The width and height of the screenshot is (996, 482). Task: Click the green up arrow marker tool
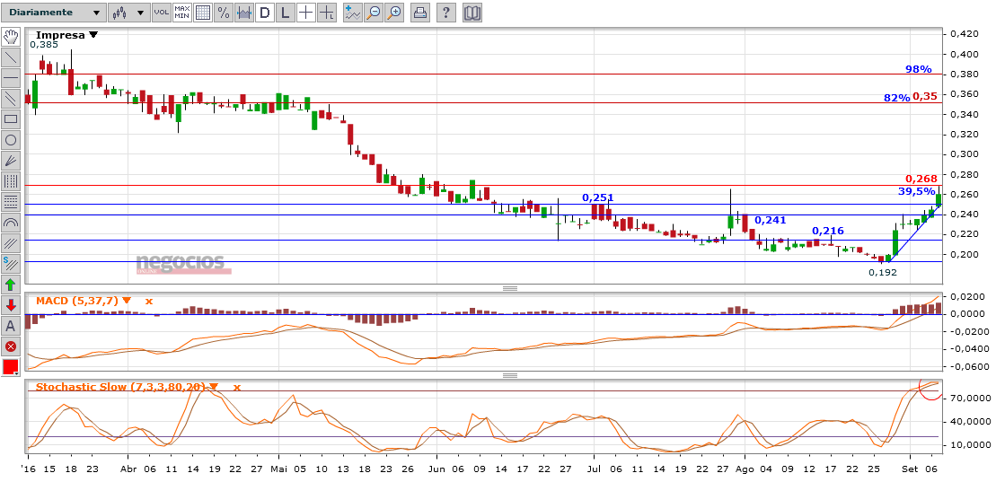(11, 285)
